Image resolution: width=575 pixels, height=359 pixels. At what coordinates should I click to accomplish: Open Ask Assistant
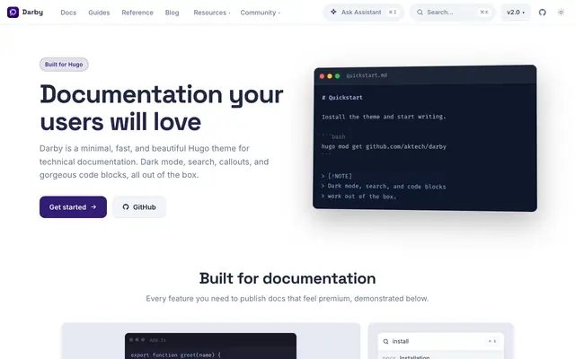coord(363,12)
